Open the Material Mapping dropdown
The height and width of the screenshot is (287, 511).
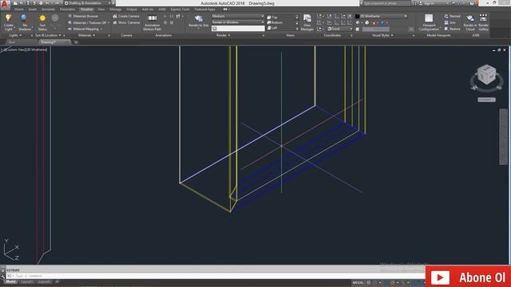(85, 29)
